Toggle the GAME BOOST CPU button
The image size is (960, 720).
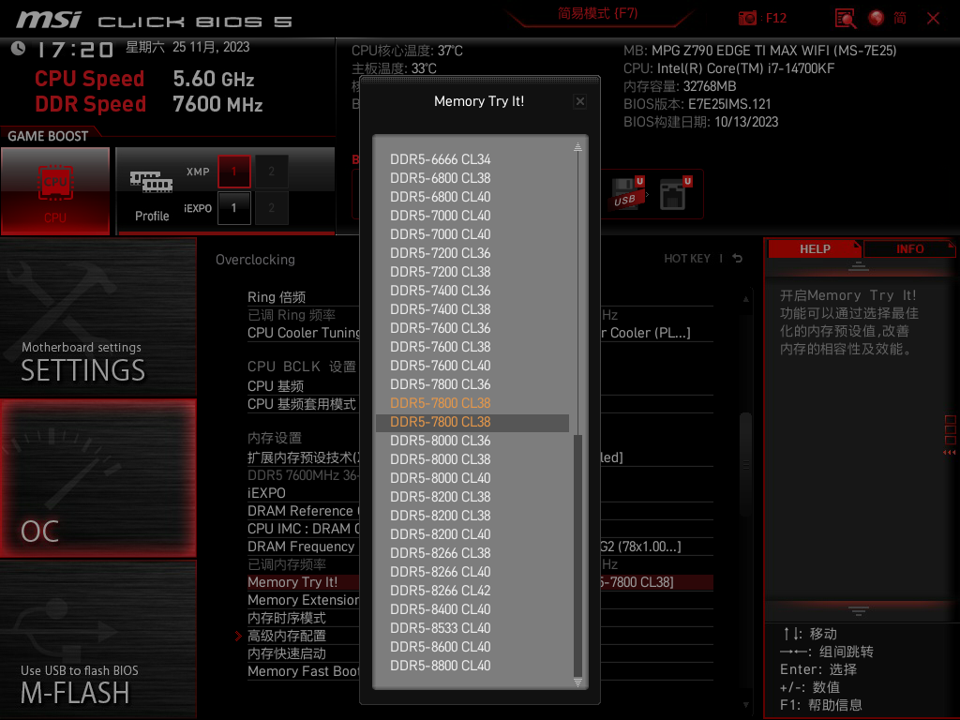point(55,191)
